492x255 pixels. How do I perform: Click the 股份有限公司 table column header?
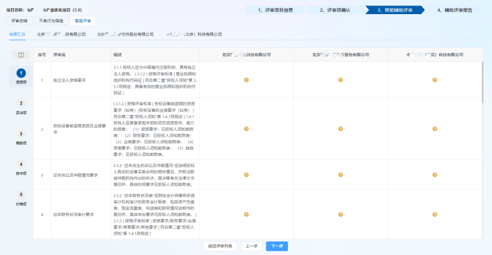tap(341, 55)
